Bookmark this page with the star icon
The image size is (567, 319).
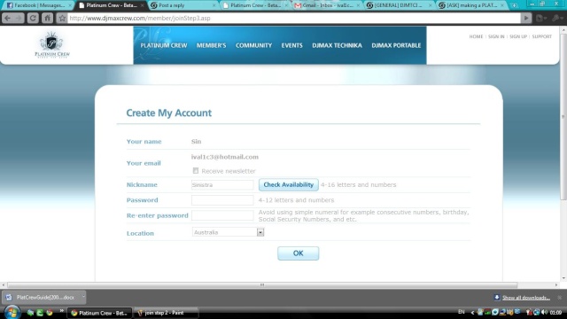click(x=62, y=18)
